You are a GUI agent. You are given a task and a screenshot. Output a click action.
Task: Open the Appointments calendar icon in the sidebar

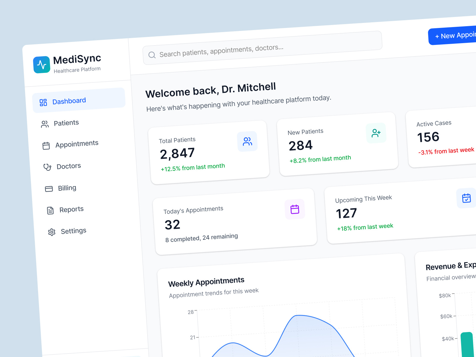[46, 145]
